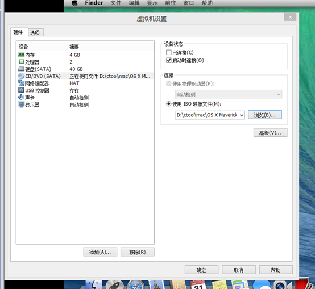Expand the ISO image path dropdown arrow

242,115
